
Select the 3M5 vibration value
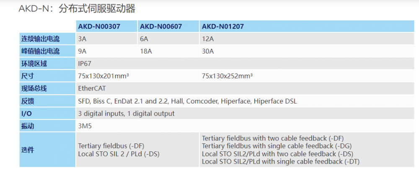pyautogui.click(x=85, y=126)
